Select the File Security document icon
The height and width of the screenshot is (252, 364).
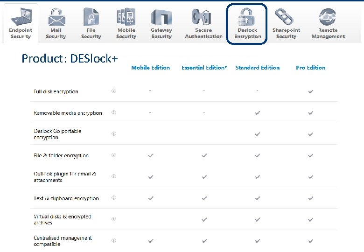click(x=91, y=18)
